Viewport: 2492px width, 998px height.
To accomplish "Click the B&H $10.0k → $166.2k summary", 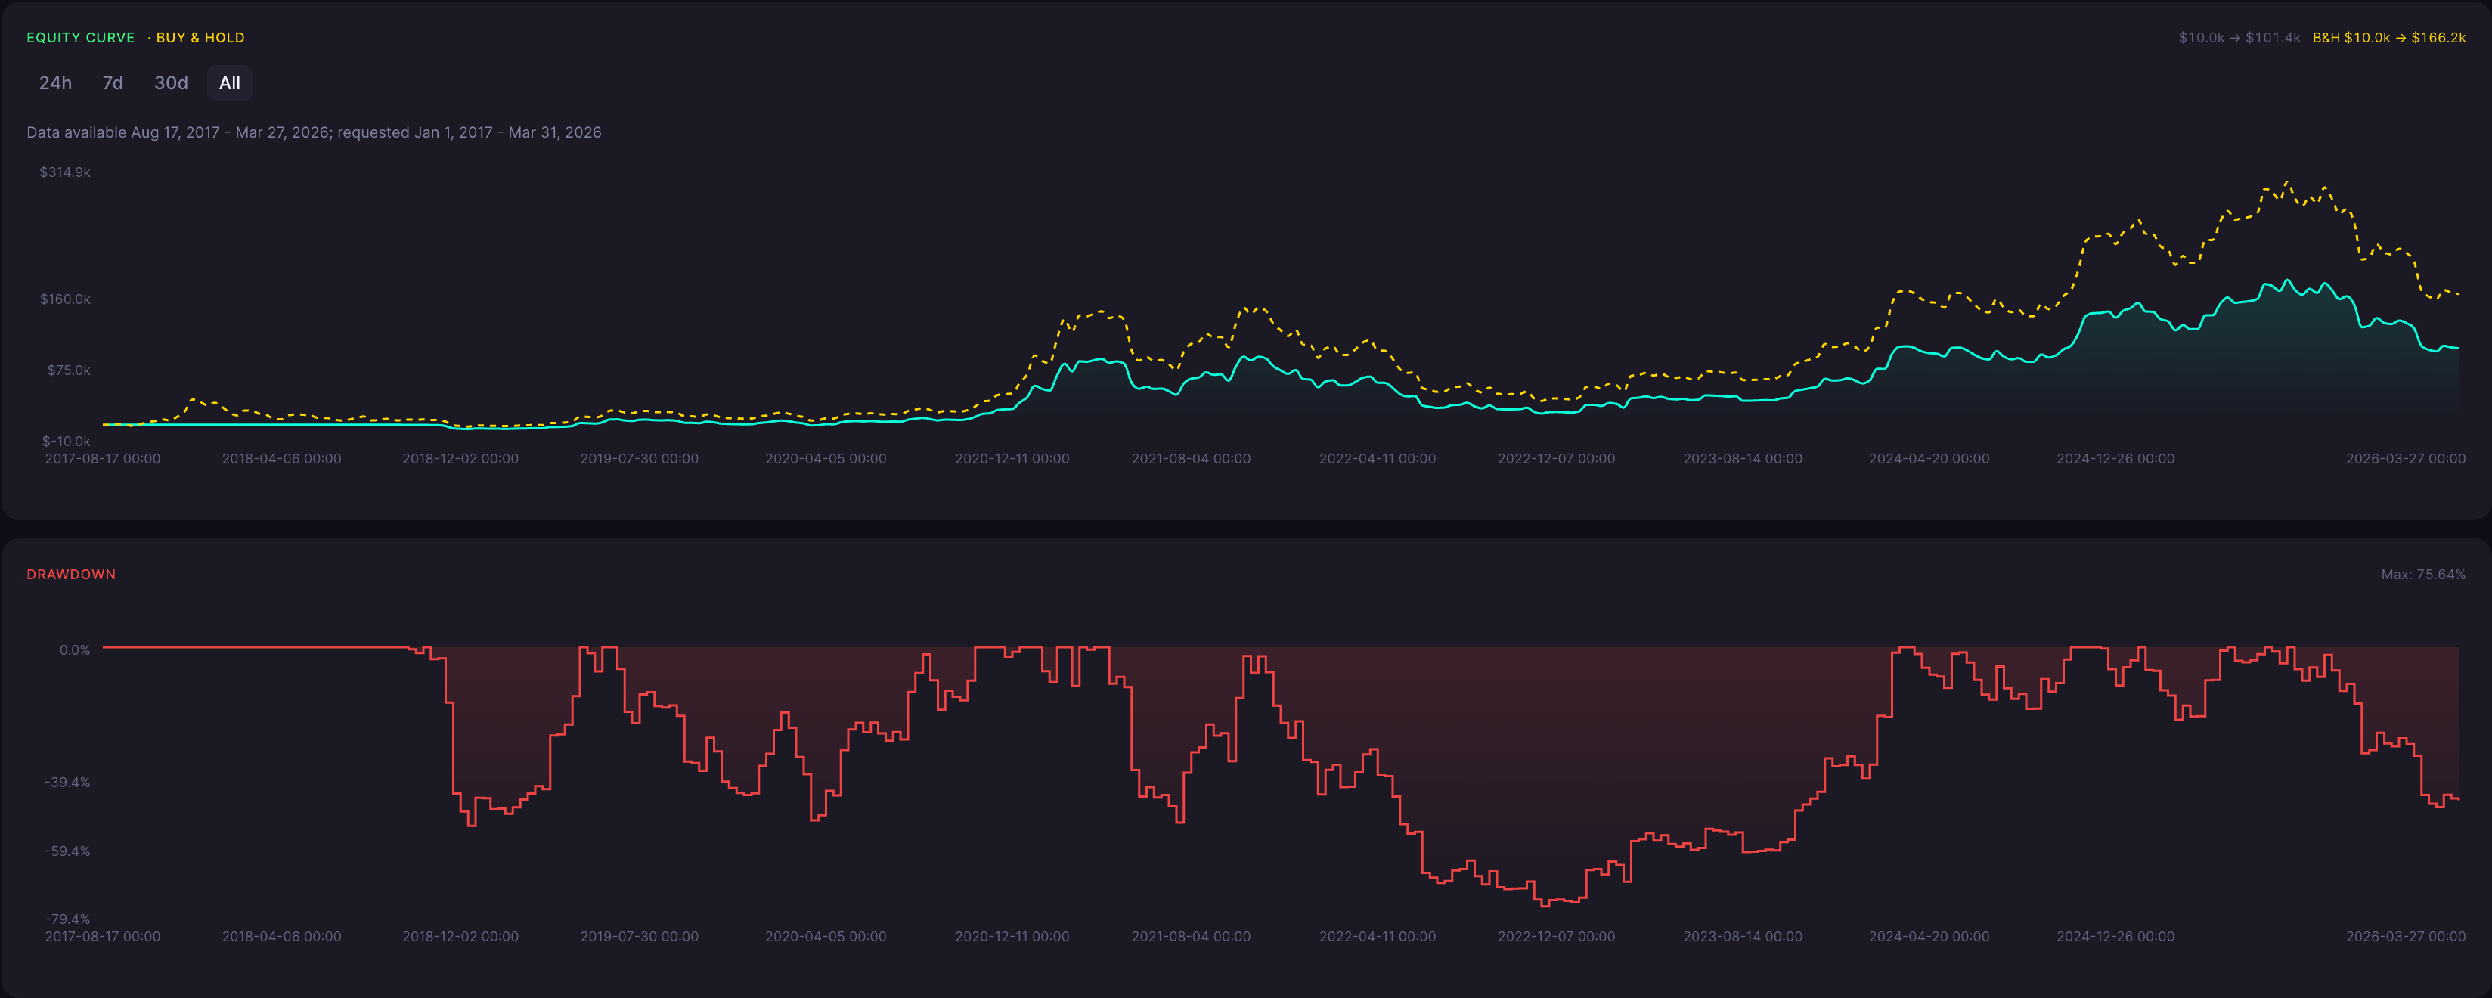I will tap(2388, 38).
